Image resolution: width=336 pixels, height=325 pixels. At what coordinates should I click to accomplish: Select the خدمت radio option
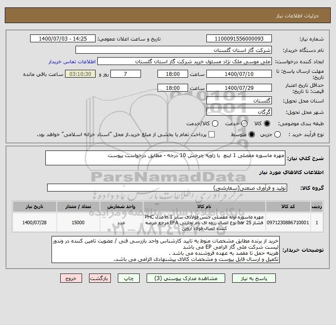tap(244, 123)
